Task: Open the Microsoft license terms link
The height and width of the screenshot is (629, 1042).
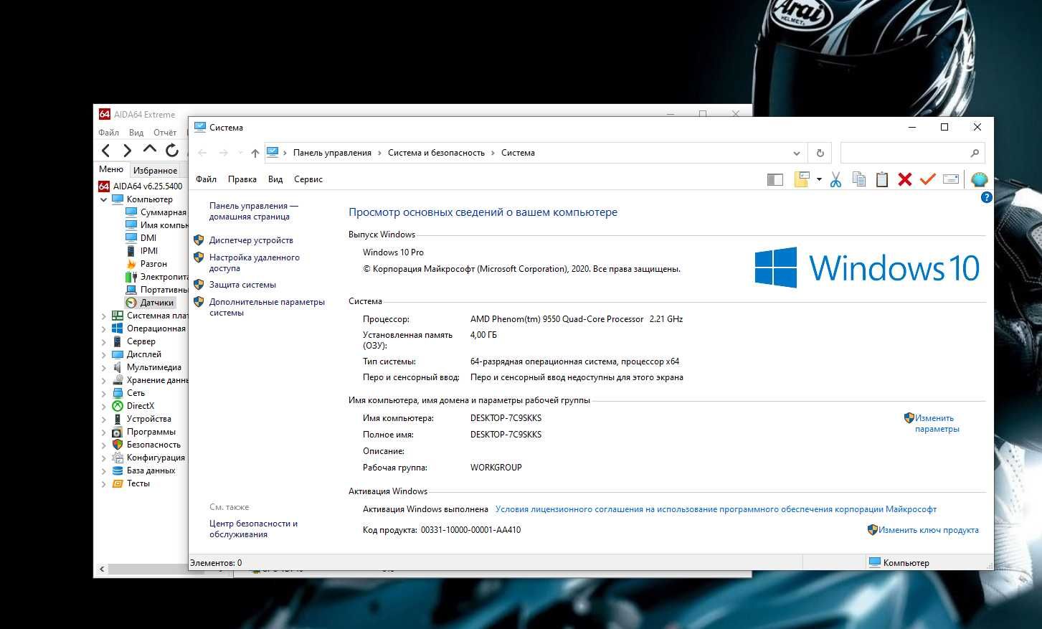Action: 716,509
